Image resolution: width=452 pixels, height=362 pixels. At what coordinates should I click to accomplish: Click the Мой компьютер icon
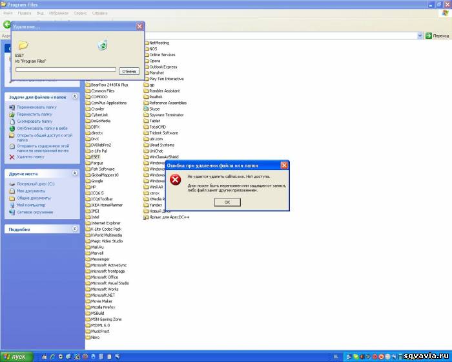point(12,206)
